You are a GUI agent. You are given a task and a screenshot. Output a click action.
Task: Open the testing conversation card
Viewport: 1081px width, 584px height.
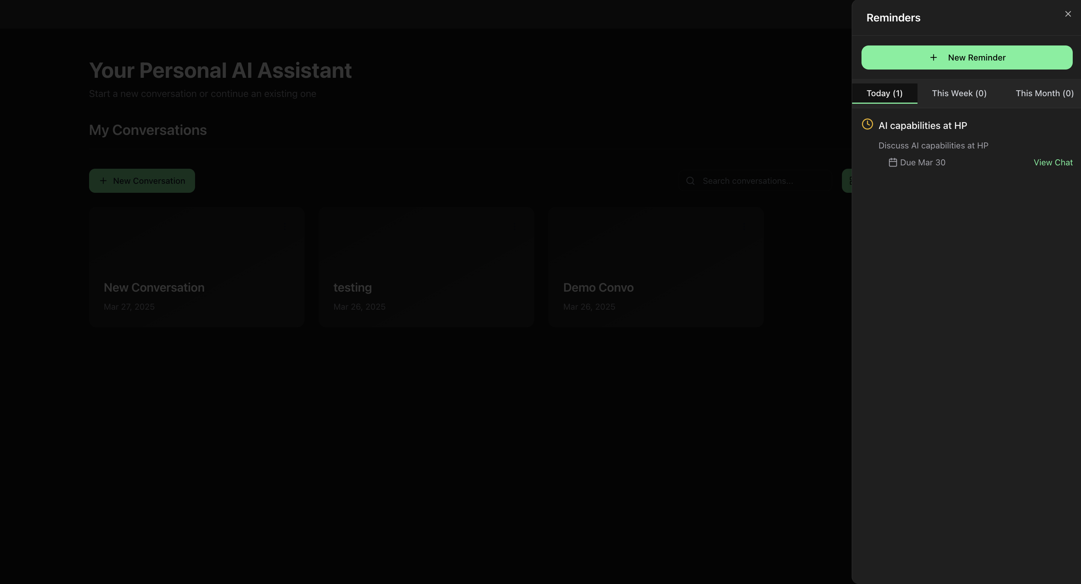426,267
